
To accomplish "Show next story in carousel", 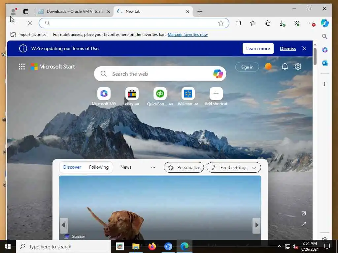I will [x=256, y=225].
